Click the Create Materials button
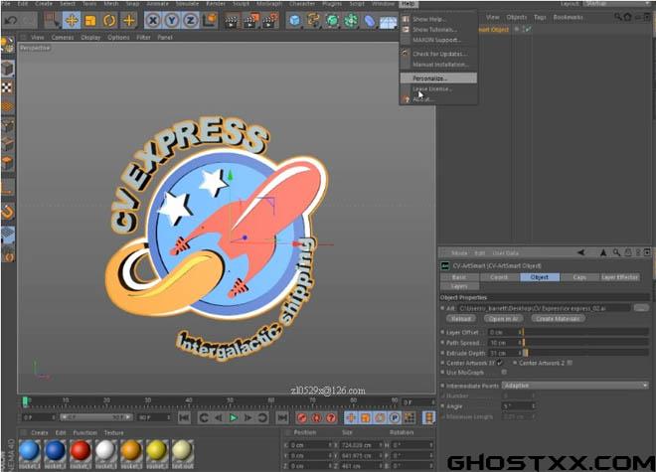656x472 pixels. (x=559, y=319)
